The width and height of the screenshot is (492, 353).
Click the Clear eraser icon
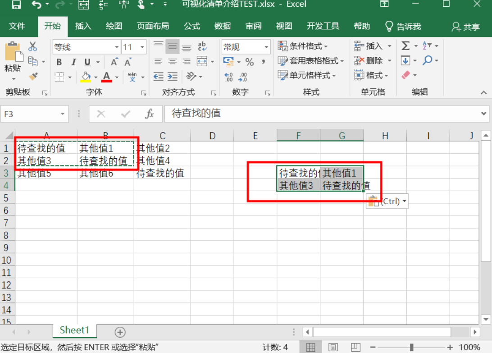(x=405, y=75)
